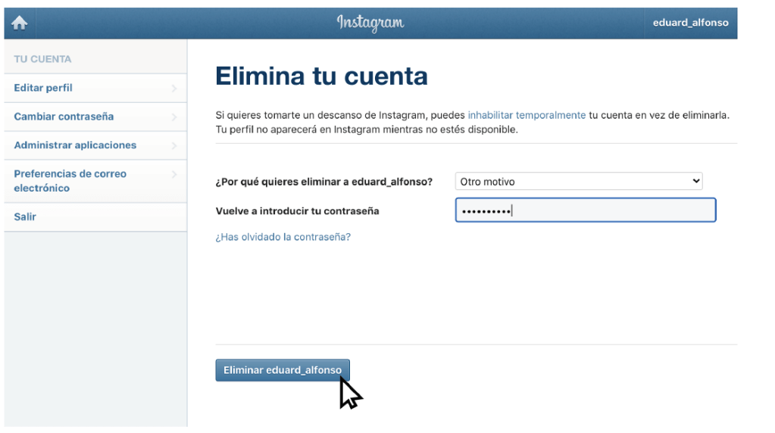Click the arrow beside Cambiar contraseña

click(x=175, y=117)
